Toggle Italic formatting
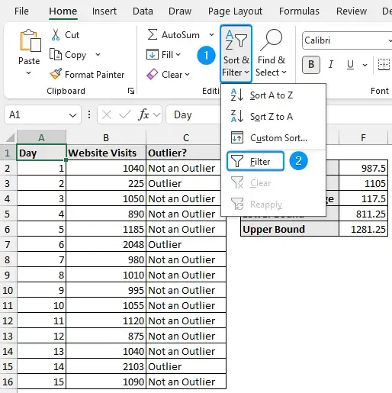The image size is (392, 393). (x=330, y=65)
